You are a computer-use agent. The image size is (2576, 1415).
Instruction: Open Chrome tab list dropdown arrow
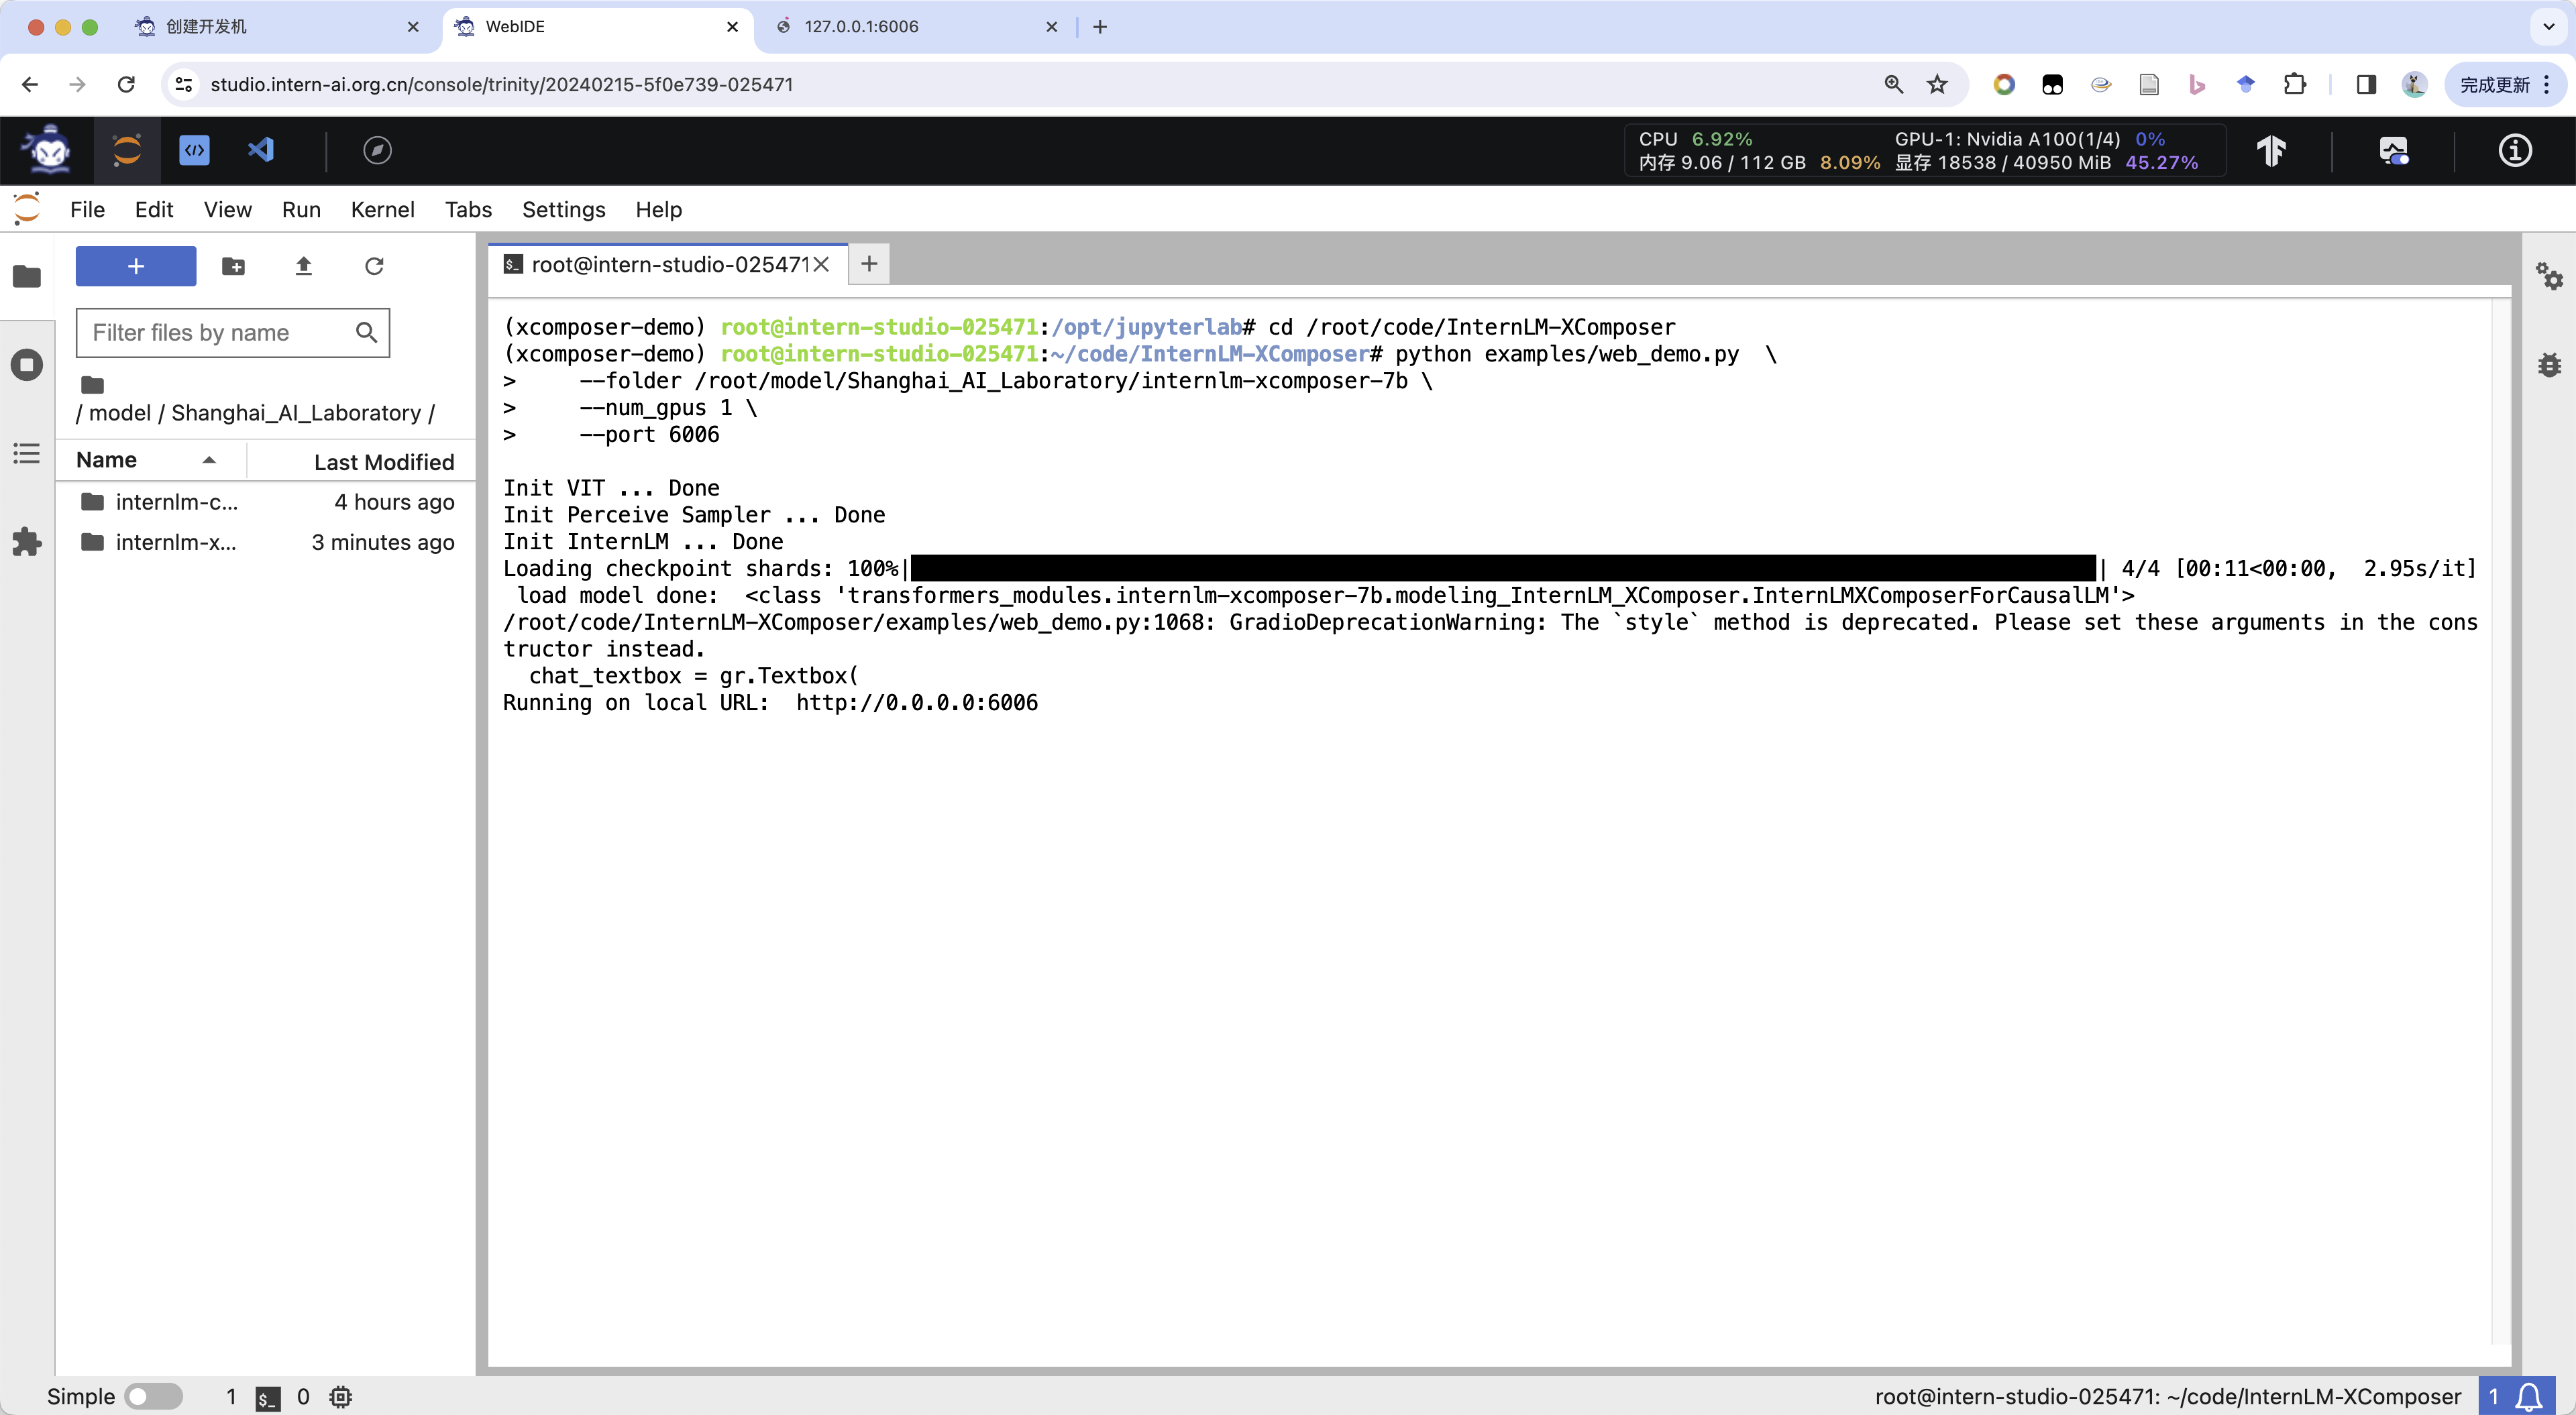pyautogui.click(x=2548, y=27)
